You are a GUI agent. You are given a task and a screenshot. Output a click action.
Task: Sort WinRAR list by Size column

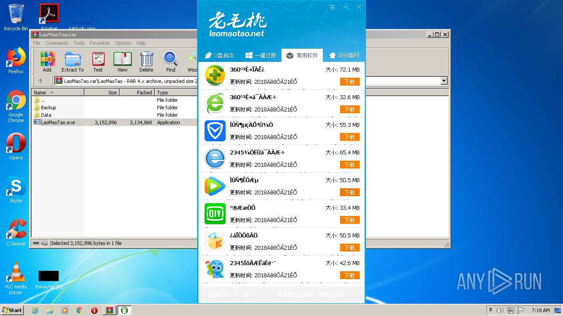coord(102,93)
